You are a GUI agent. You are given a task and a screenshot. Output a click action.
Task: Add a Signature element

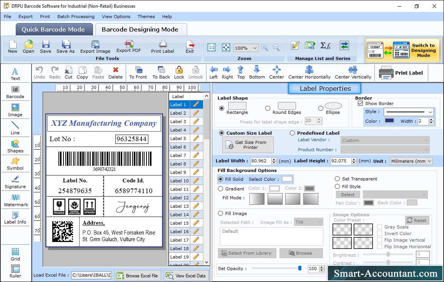[x=15, y=182]
